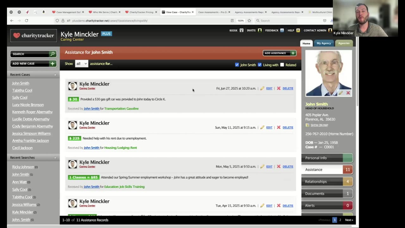This screenshot has height=228, width=405.
Task: Click the search magnifier icon in sidebar
Action: pos(53,54)
